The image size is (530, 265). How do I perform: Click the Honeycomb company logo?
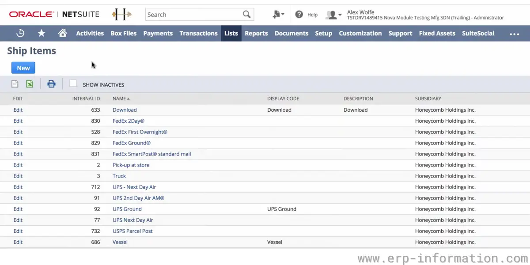tap(122, 15)
